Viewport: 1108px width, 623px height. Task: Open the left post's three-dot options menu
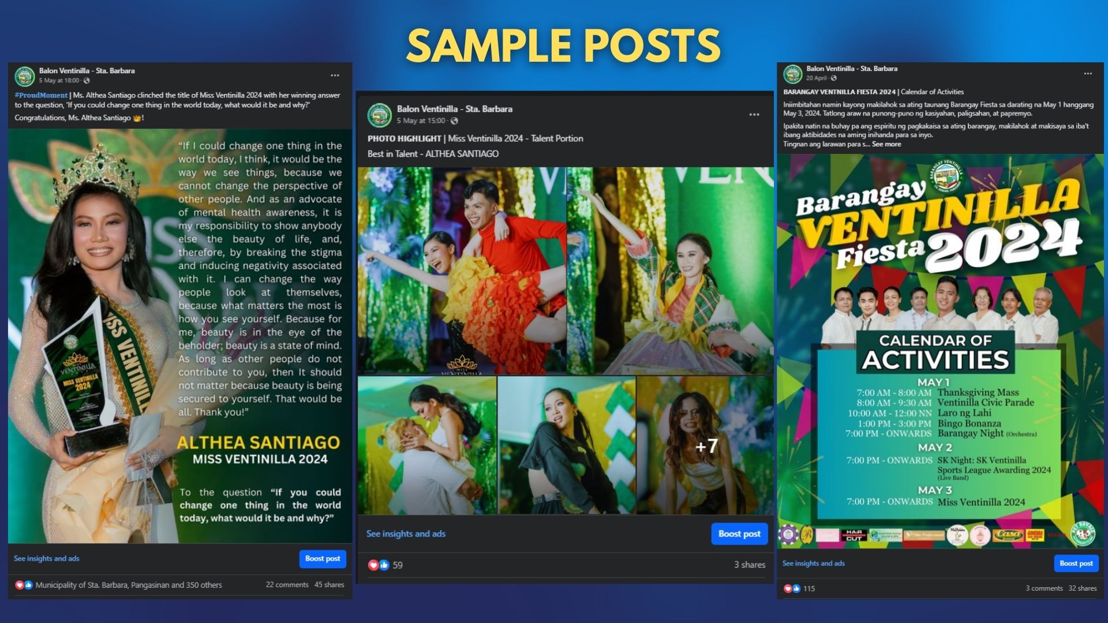tap(335, 76)
